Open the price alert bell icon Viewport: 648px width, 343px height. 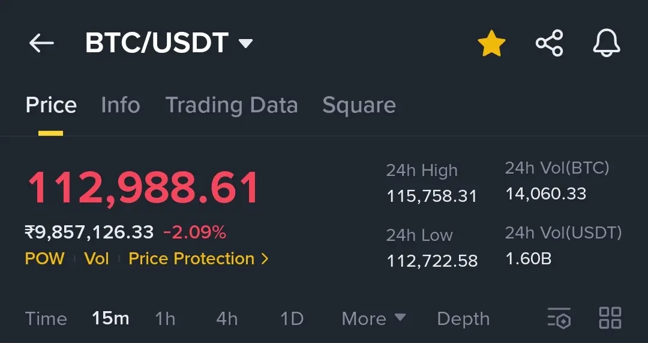[x=606, y=43]
